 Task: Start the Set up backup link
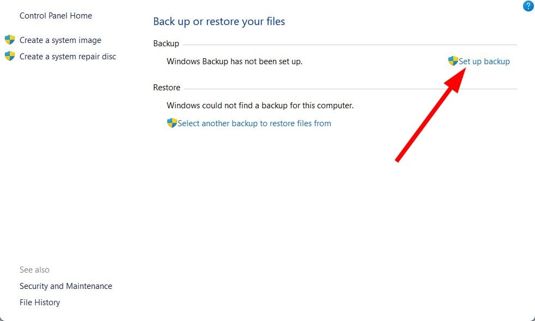484,61
